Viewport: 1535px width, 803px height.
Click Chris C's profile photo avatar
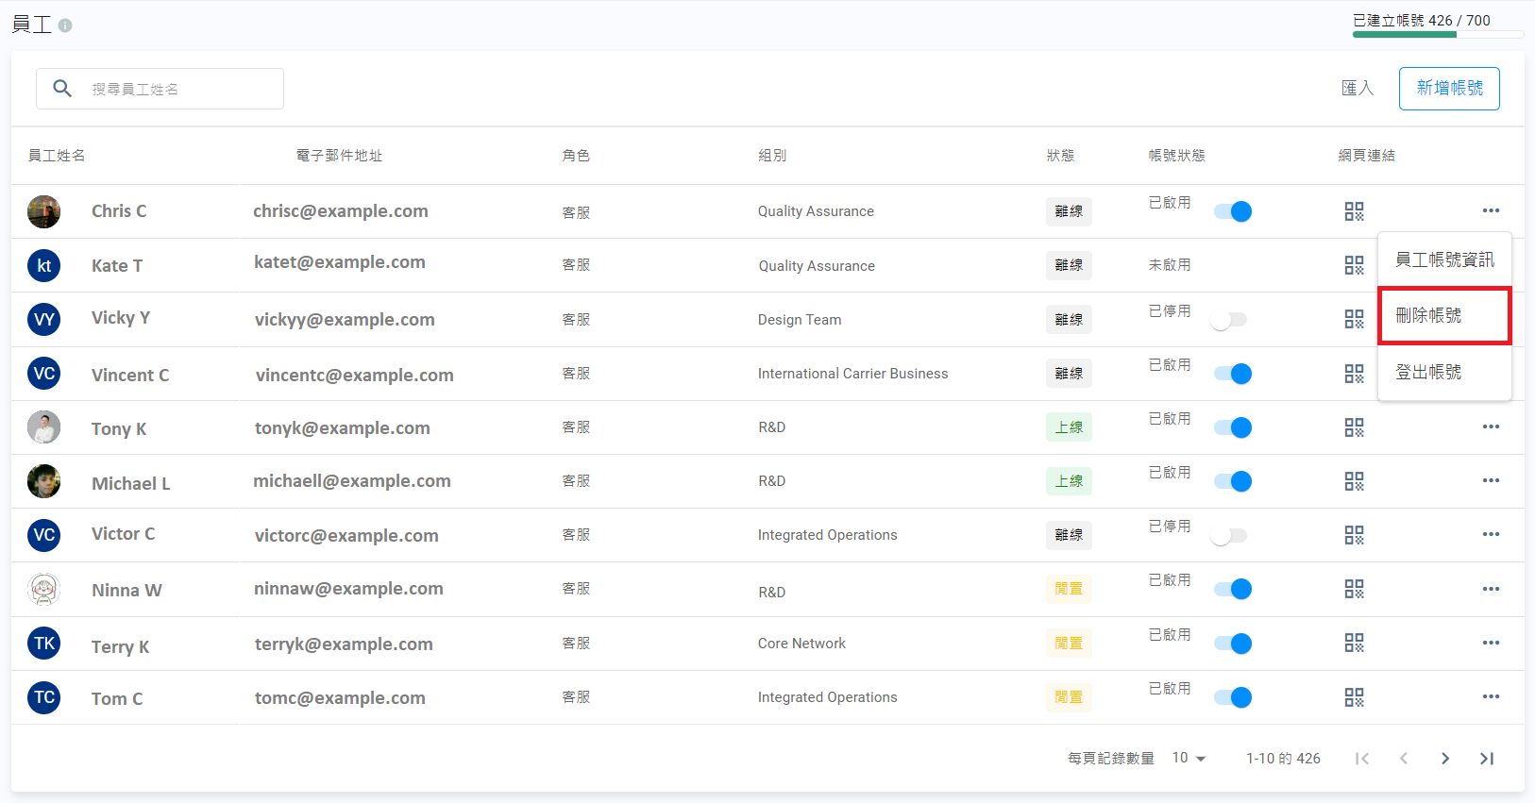43,211
